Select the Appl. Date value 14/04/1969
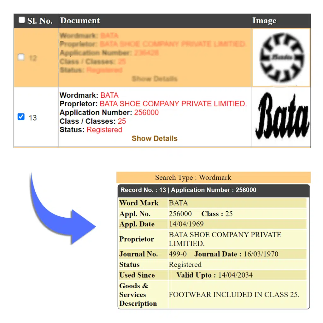323x323 pixels. pyautogui.click(x=186, y=224)
